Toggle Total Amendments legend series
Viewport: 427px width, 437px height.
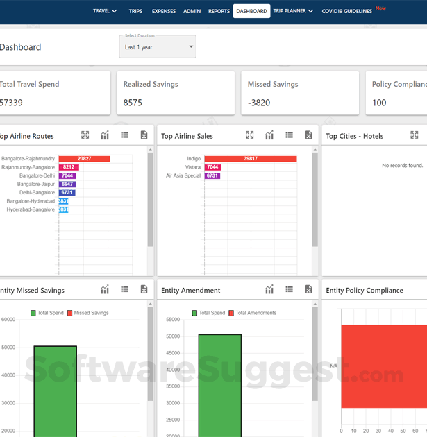(x=251, y=313)
